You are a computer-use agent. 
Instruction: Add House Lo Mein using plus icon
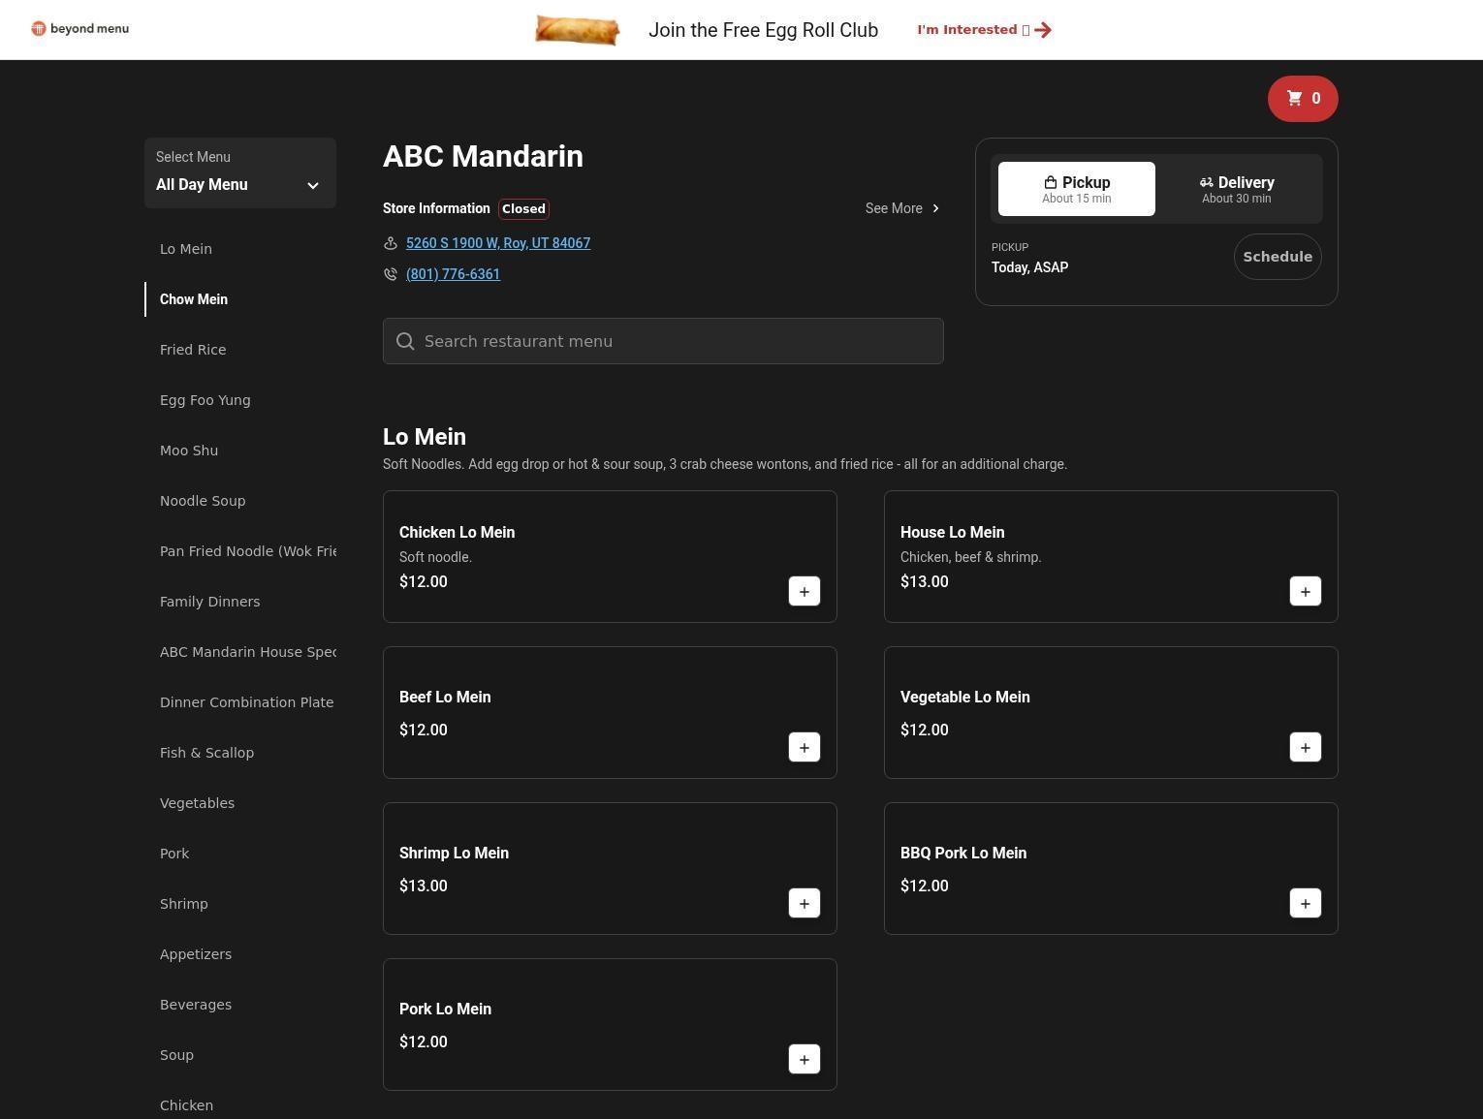coord(1305,592)
